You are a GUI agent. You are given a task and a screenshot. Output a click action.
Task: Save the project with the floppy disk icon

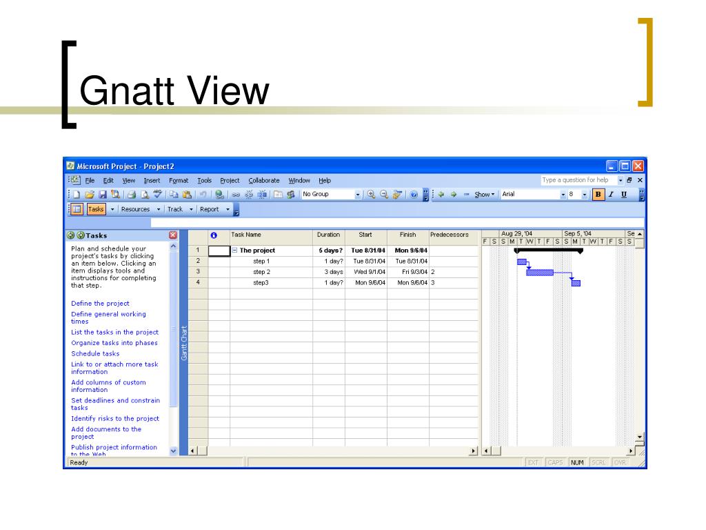pyautogui.click(x=103, y=194)
